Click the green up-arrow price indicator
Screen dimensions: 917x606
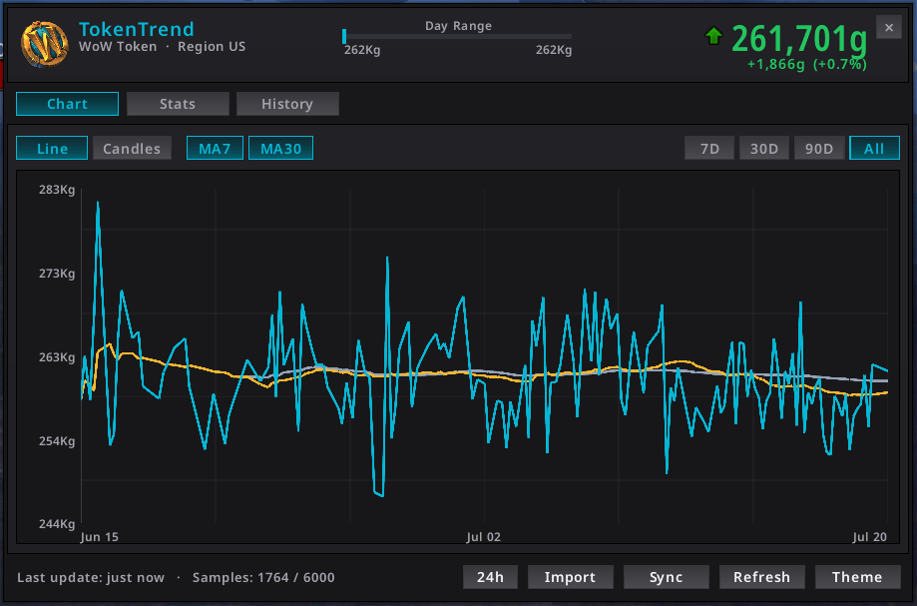click(x=713, y=36)
